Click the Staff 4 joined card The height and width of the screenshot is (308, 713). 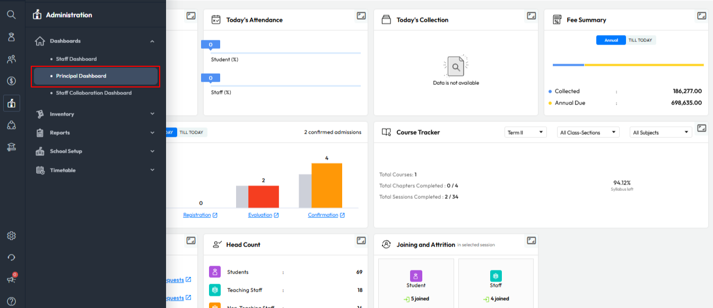pos(496,283)
